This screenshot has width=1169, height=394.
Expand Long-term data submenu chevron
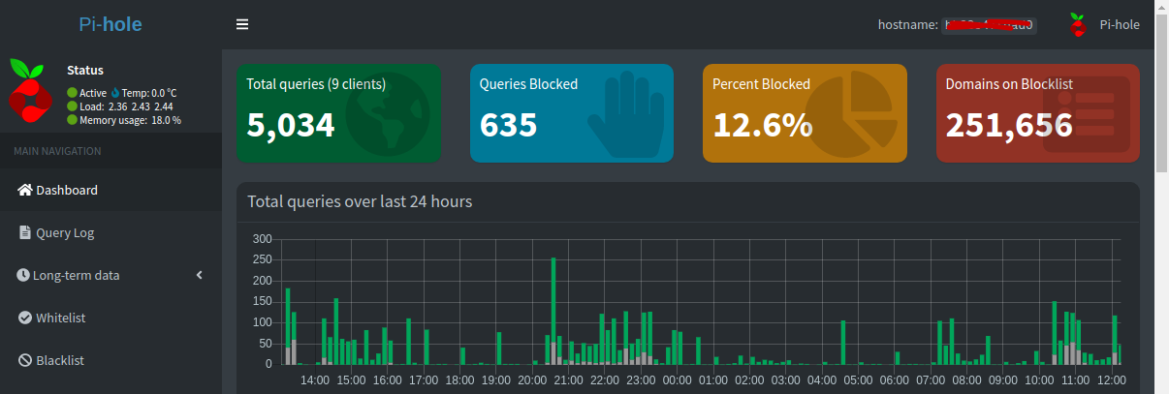click(200, 275)
